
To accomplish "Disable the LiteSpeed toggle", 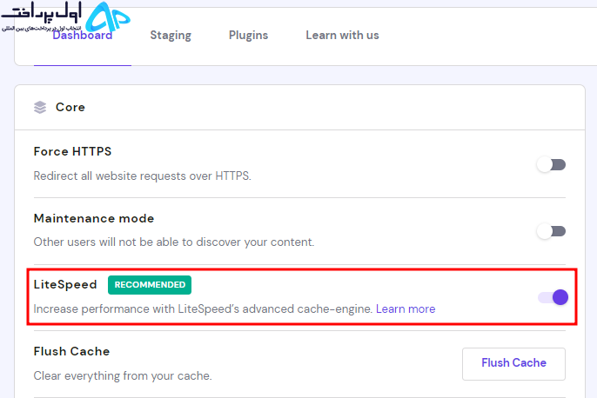I will 553,297.
